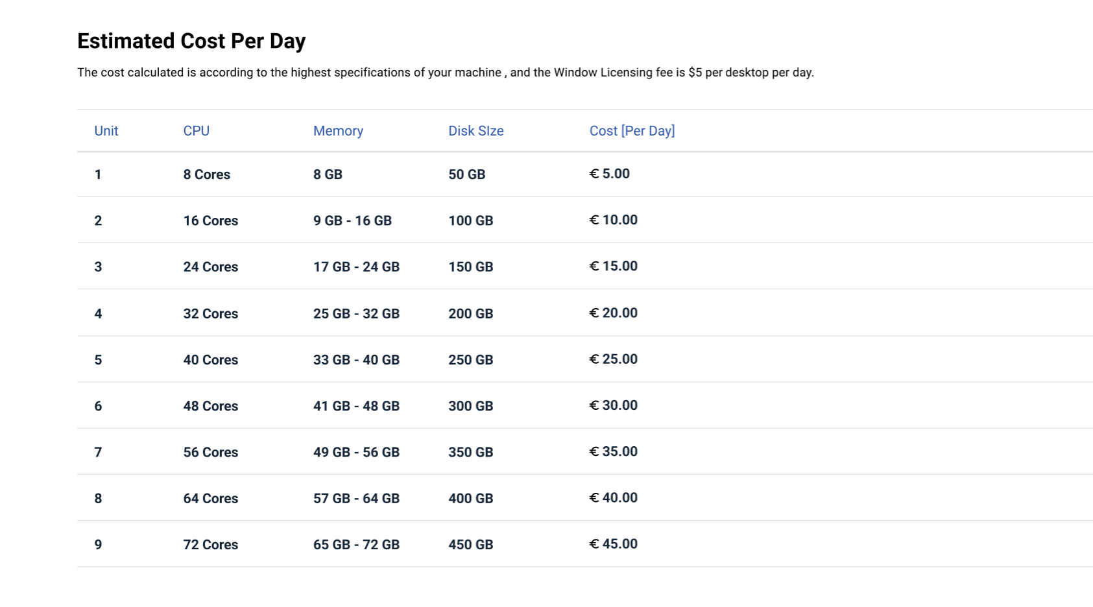Select the 8 Cores cell
Image resolution: width=1093 pixels, height=607 pixels.
pyautogui.click(x=207, y=174)
